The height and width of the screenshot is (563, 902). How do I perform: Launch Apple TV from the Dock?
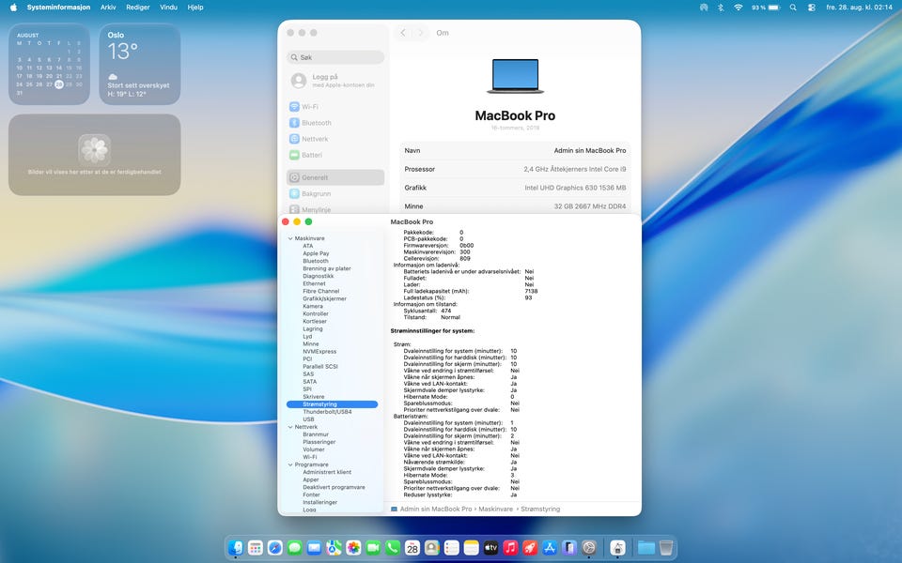coord(490,548)
